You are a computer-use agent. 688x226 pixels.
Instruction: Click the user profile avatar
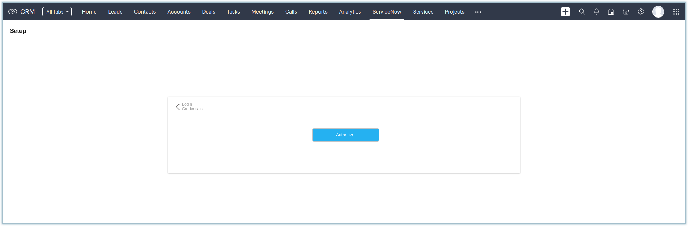[658, 12]
